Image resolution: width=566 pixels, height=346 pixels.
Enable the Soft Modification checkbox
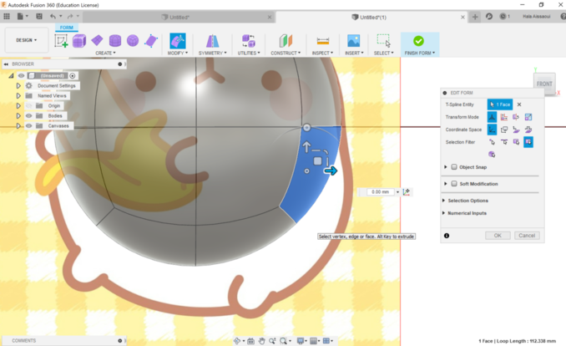[x=454, y=184]
